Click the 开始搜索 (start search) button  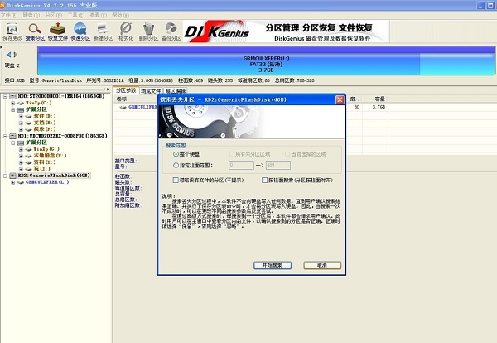pyautogui.click(x=273, y=265)
